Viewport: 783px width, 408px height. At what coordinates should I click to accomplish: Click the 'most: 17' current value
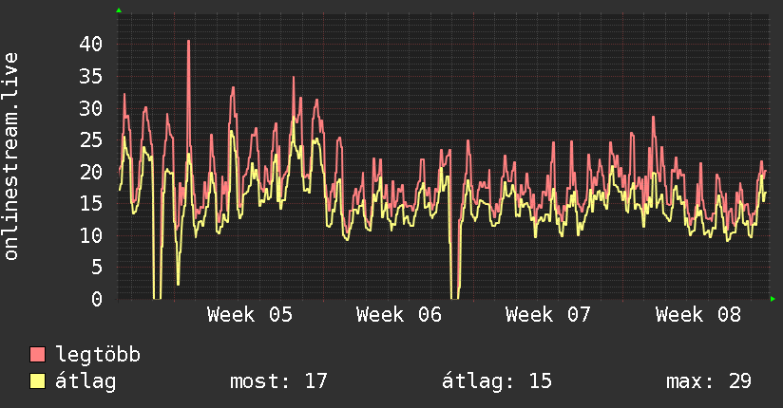[x=278, y=381]
